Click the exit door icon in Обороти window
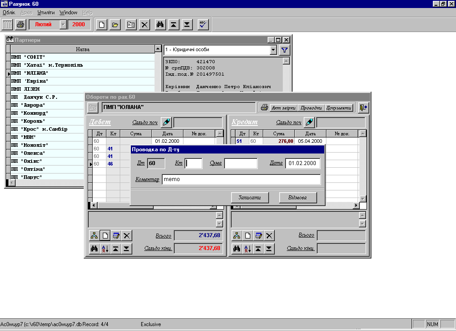Screen dimensions: 456x331 tap(363, 108)
